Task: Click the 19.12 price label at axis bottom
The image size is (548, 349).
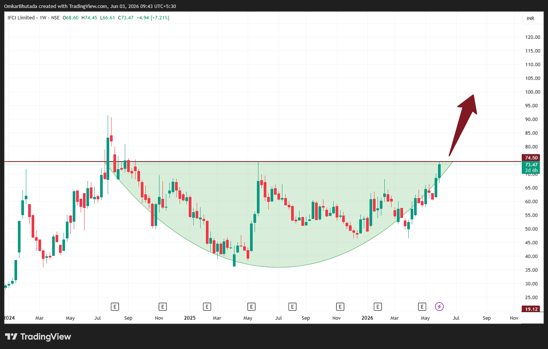Action: click(x=531, y=309)
